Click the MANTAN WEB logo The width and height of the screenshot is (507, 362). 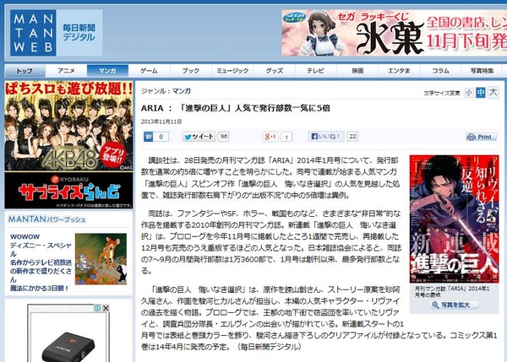pyautogui.click(x=33, y=33)
